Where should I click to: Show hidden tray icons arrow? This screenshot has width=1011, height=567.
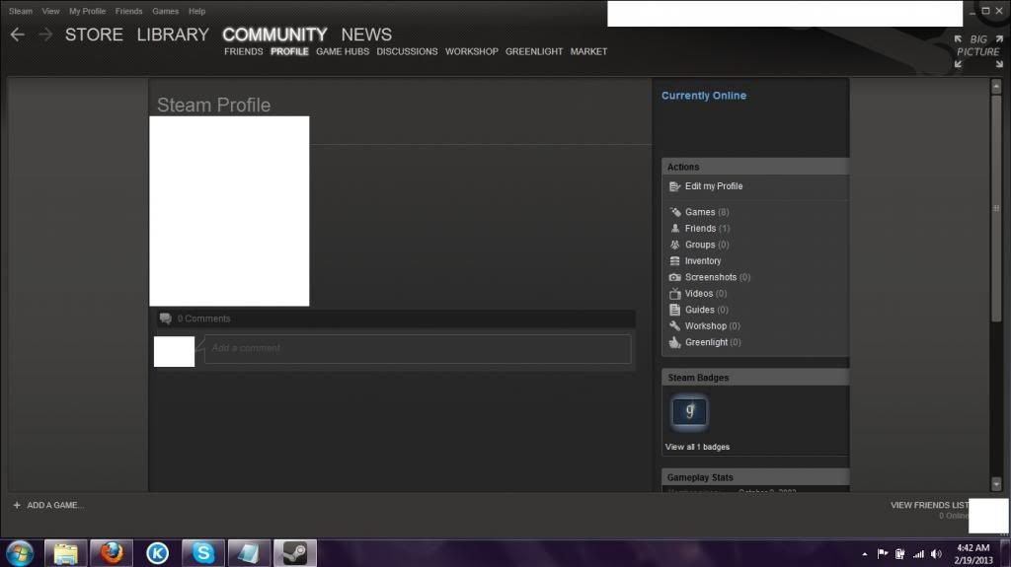865,554
